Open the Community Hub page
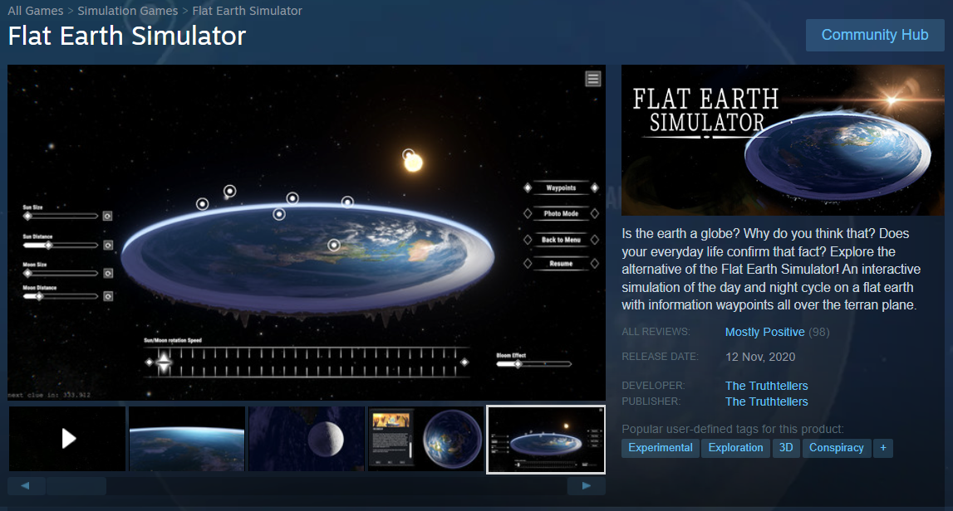Viewport: 953px width, 511px height. pyautogui.click(x=875, y=35)
